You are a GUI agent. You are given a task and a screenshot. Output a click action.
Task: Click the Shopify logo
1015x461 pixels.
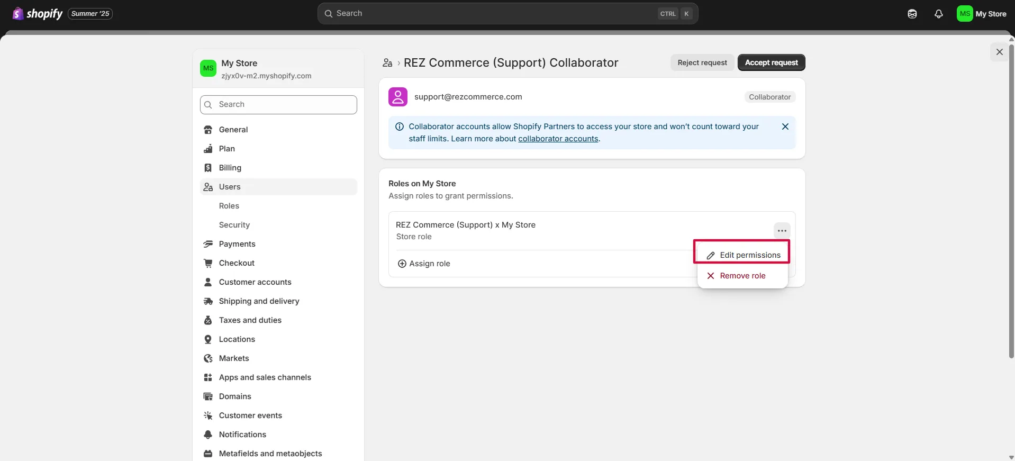[37, 14]
